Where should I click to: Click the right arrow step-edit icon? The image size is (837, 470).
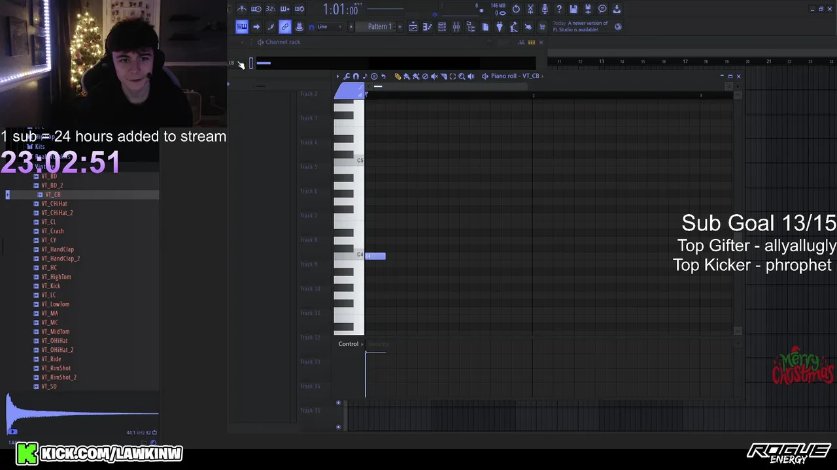(x=256, y=27)
